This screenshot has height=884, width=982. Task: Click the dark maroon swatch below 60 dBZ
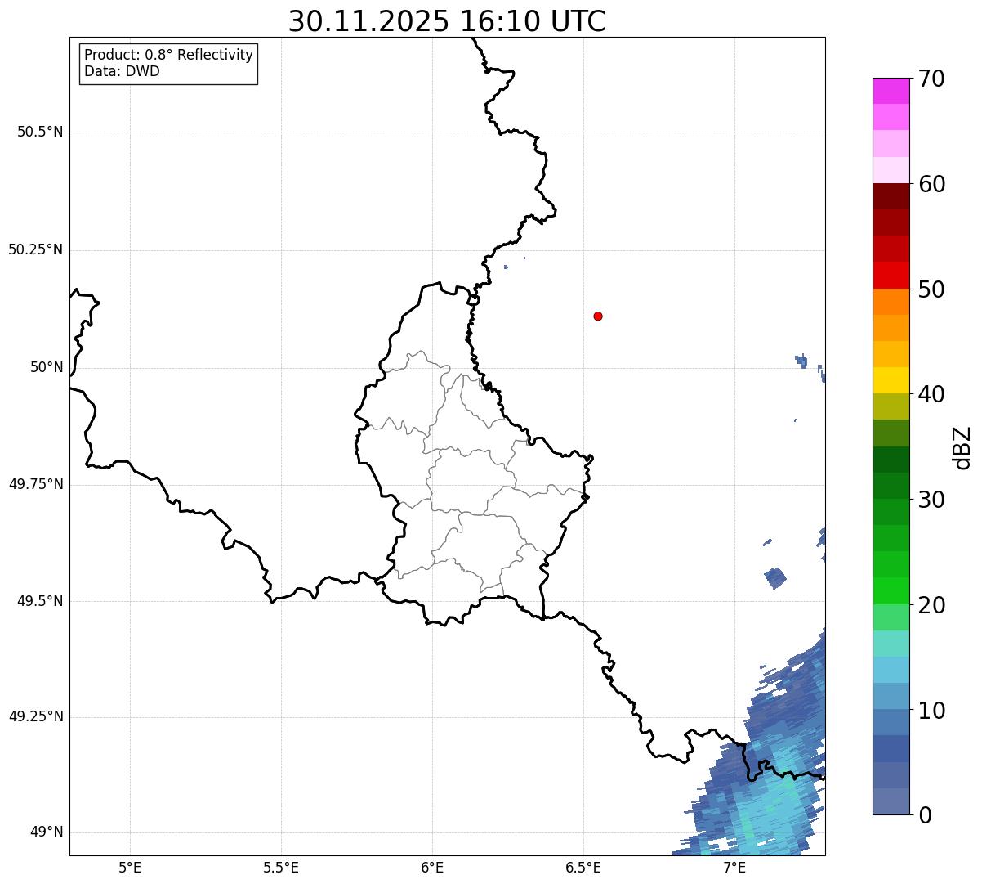pyautogui.click(x=891, y=196)
